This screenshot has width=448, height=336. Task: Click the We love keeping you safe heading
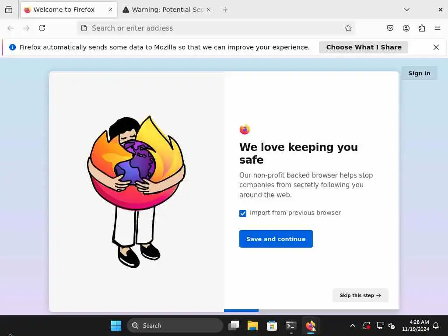click(x=298, y=154)
